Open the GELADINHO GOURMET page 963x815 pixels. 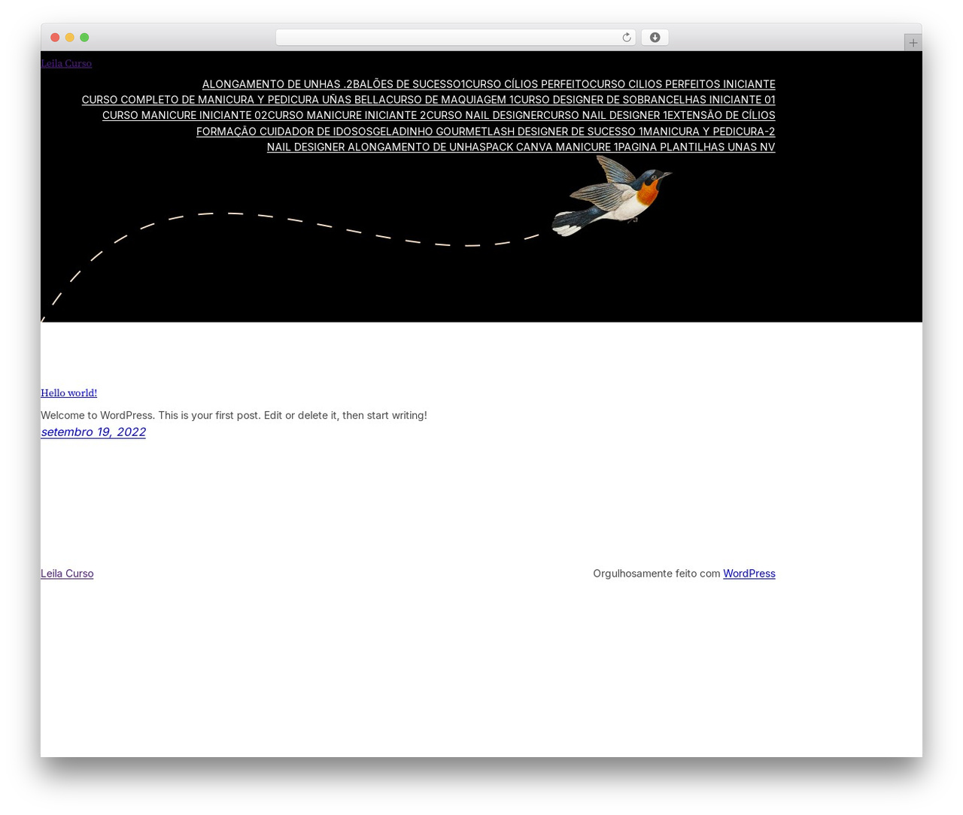coord(430,132)
